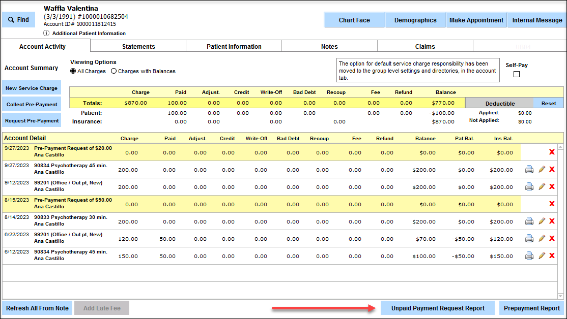Click the Unpaid Payment Request Report button
Screen dimensions: 567x319
[x=438, y=308]
